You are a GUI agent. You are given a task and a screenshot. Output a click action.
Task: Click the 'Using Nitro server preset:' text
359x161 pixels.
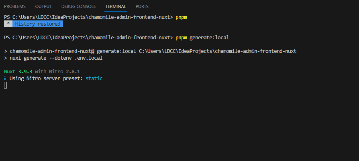pyautogui.click(x=46, y=78)
